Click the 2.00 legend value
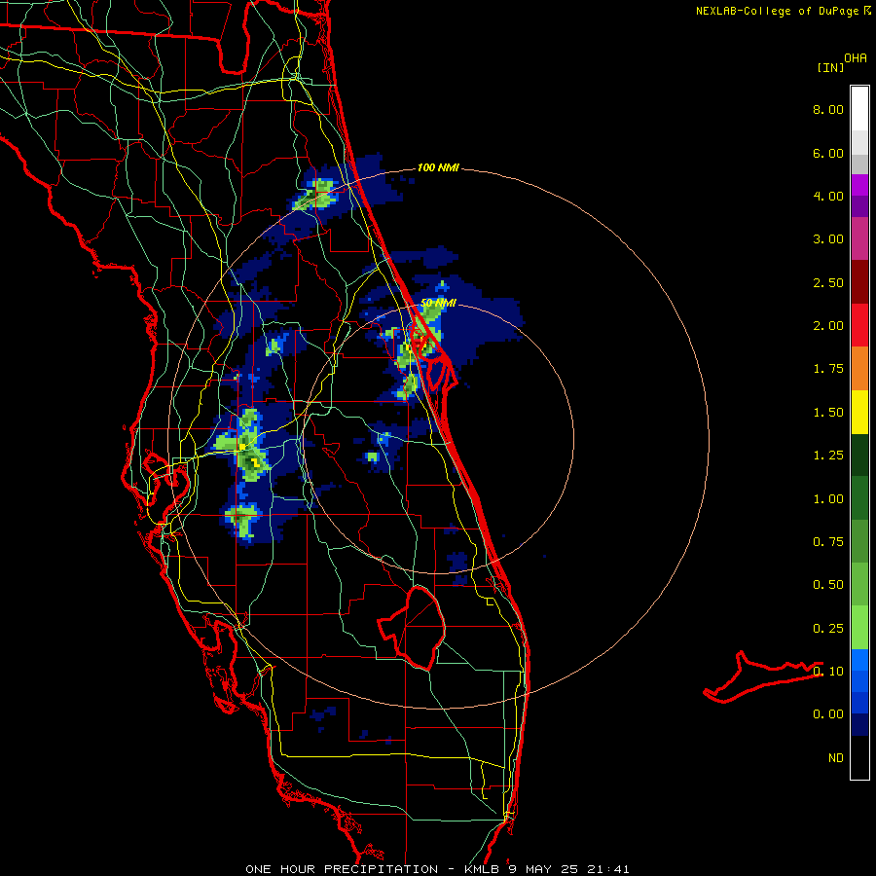 (x=828, y=326)
